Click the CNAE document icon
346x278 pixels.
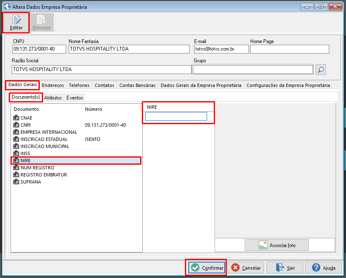pos(16,118)
